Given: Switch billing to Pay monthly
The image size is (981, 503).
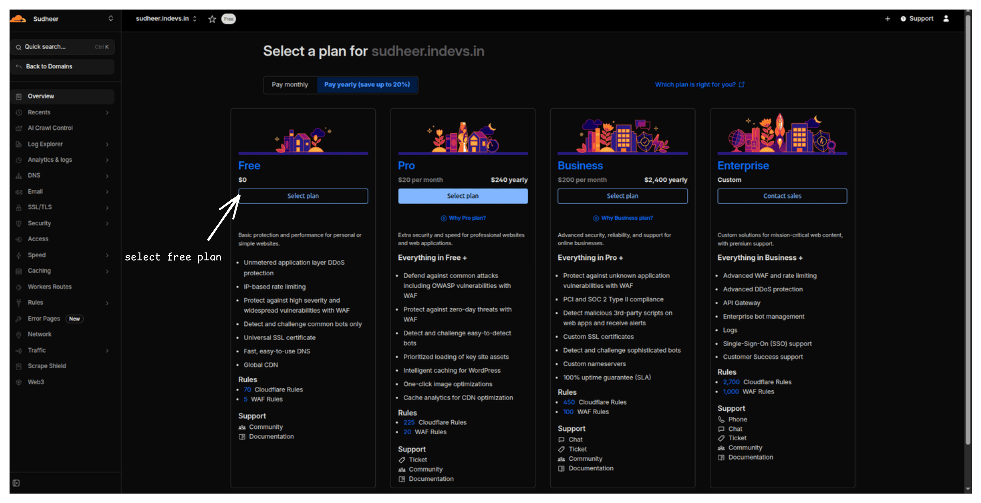Looking at the screenshot, I should click(290, 84).
